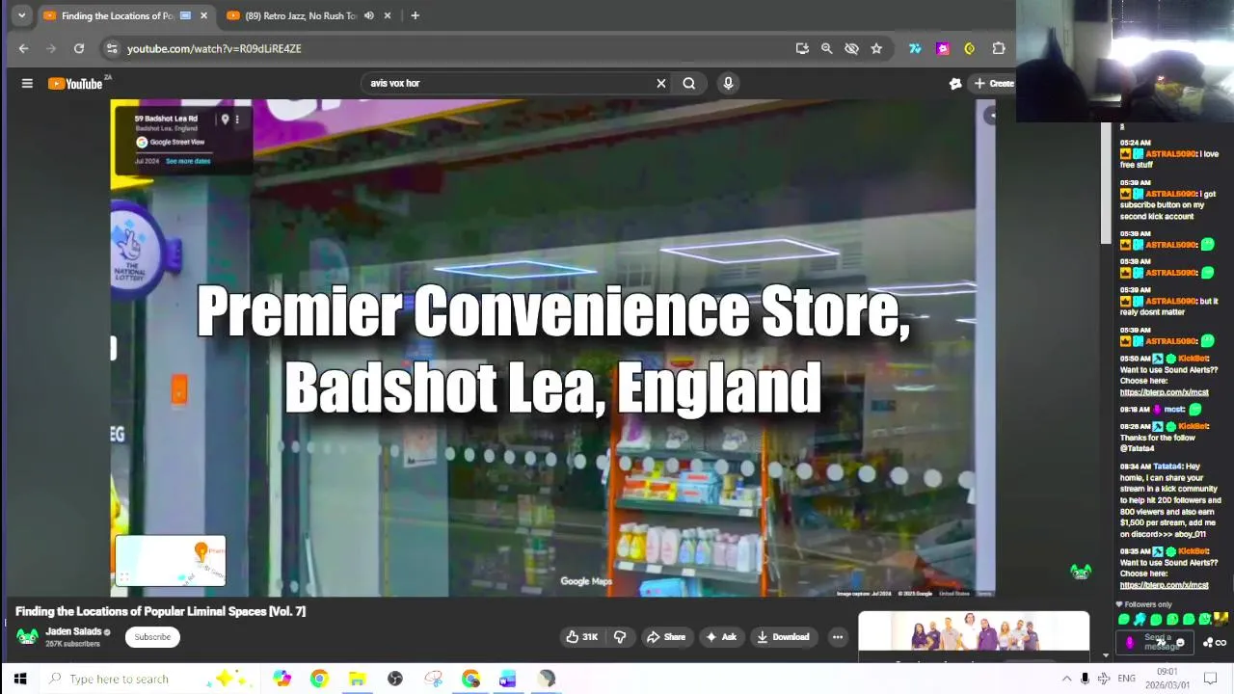This screenshot has width=1234, height=694.
Task: Open the taskbar clock and calendar
Action: pyautogui.click(x=1167, y=679)
